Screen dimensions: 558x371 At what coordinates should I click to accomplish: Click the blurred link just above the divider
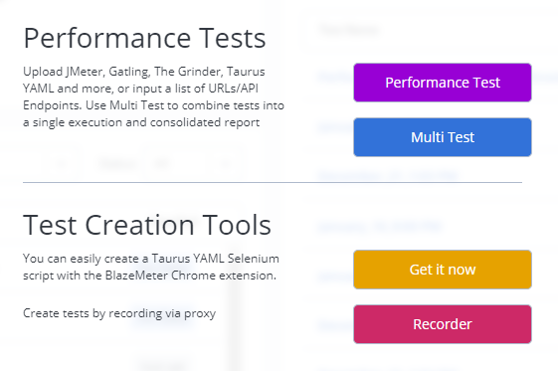[387, 175]
